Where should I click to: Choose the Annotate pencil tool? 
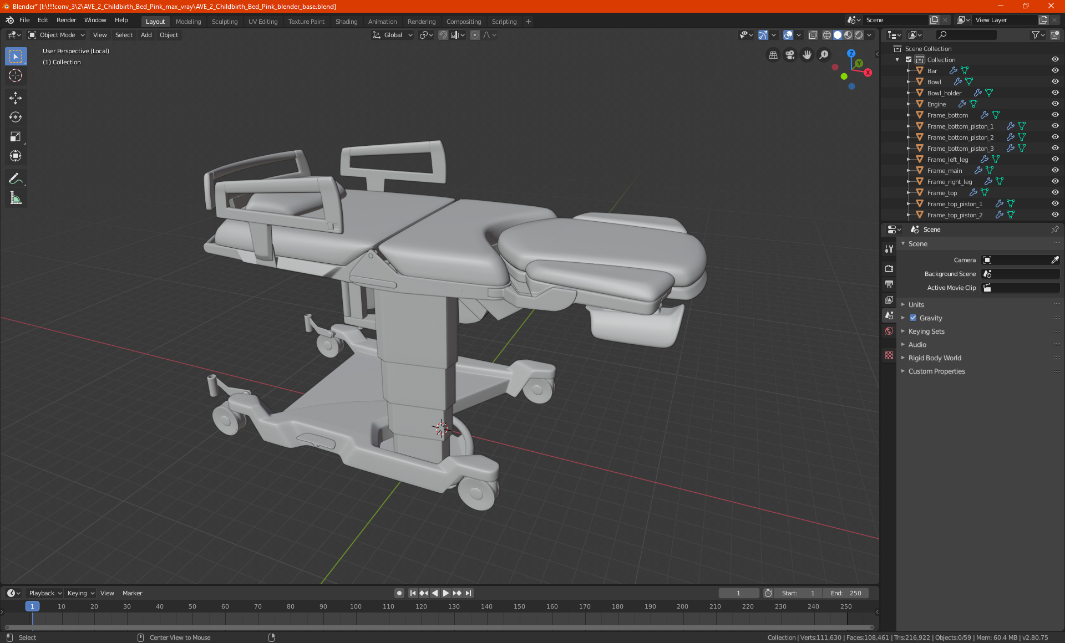(x=16, y=178)
